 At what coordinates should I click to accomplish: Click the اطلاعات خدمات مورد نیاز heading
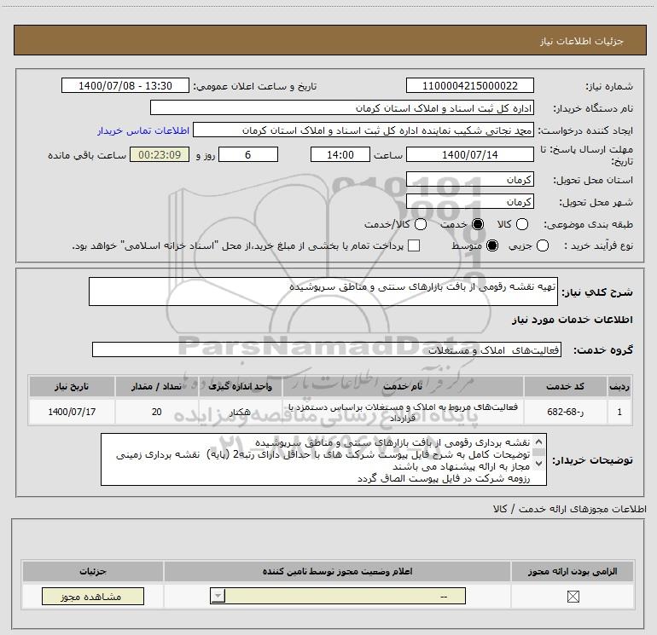(x=573, y=320)
